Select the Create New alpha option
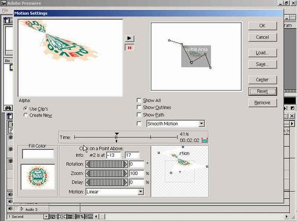The width and height of the screenshot is (297, 222). [26, 115]
